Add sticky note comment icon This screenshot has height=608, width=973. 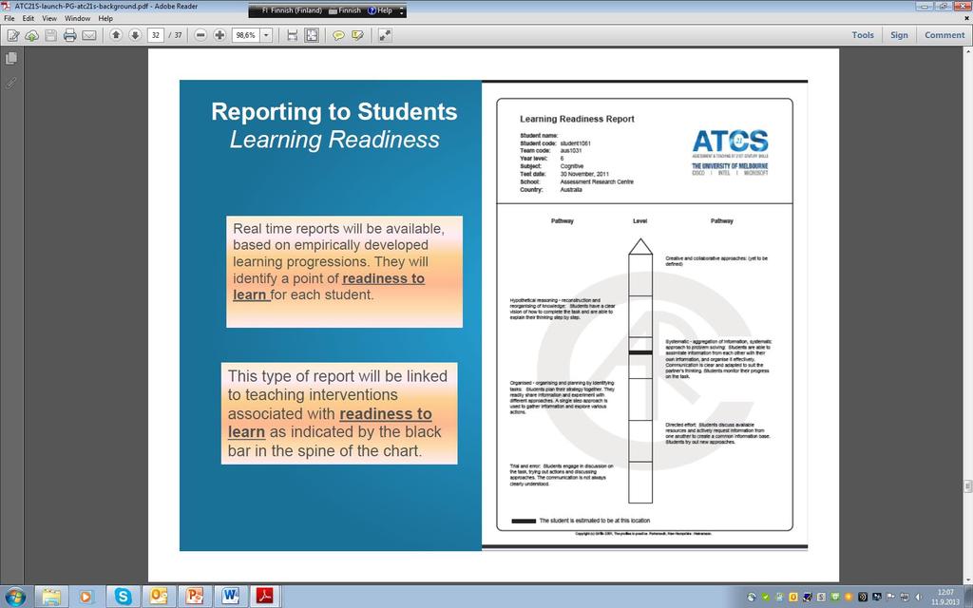[x=339, y=35]
